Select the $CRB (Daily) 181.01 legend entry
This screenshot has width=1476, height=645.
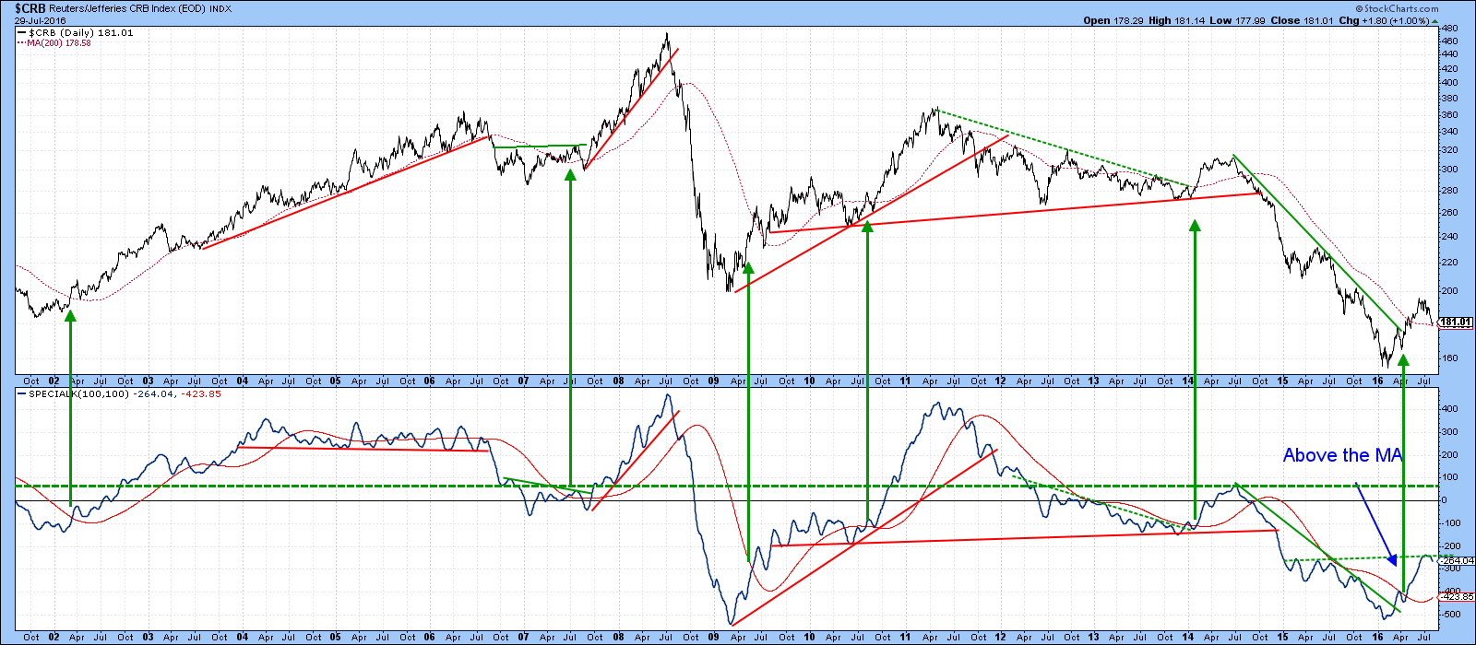76,33
